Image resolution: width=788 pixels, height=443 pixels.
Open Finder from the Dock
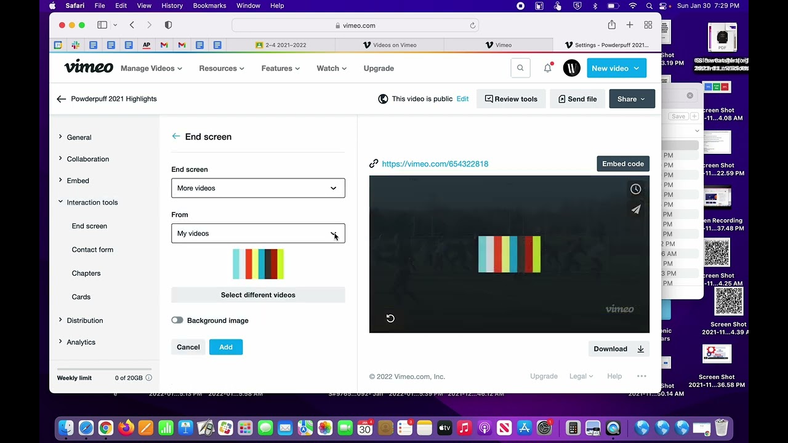coord(66,428)
